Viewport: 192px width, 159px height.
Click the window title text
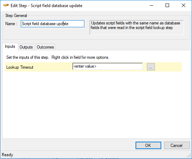(46, 6)
